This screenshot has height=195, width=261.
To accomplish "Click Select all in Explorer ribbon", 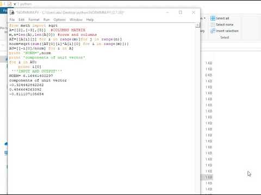I will [x=222, y=18].
